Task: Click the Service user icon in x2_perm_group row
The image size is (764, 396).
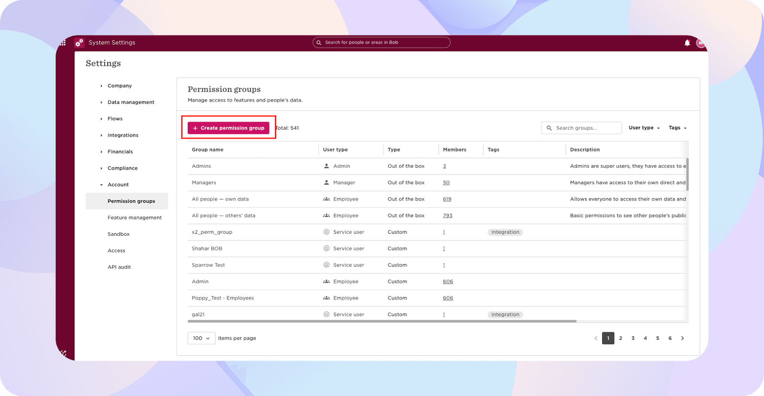Action: tap(327, 232)
